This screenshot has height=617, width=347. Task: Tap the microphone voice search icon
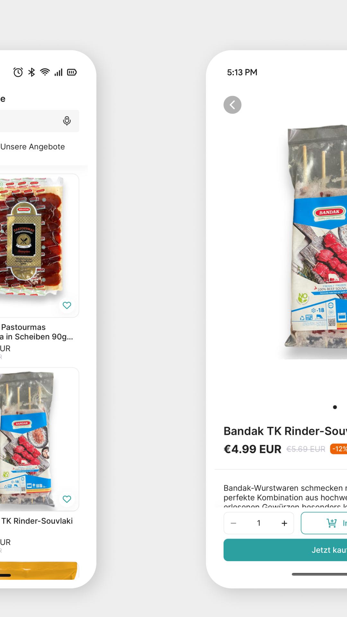67,121
